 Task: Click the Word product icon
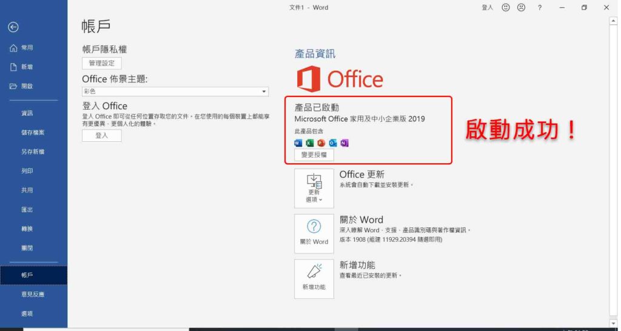coord(298,143)
